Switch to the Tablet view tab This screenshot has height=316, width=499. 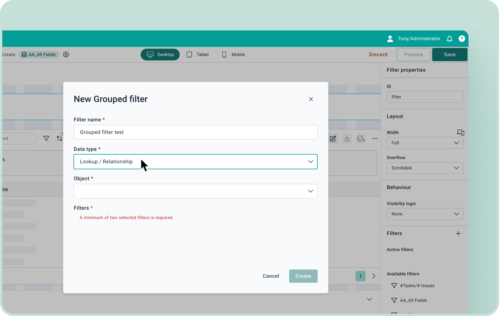pyautogui.click(x=198, y=54)
